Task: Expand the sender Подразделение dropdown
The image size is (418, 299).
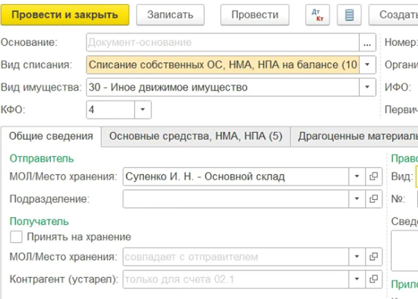Action: [357, 199]
